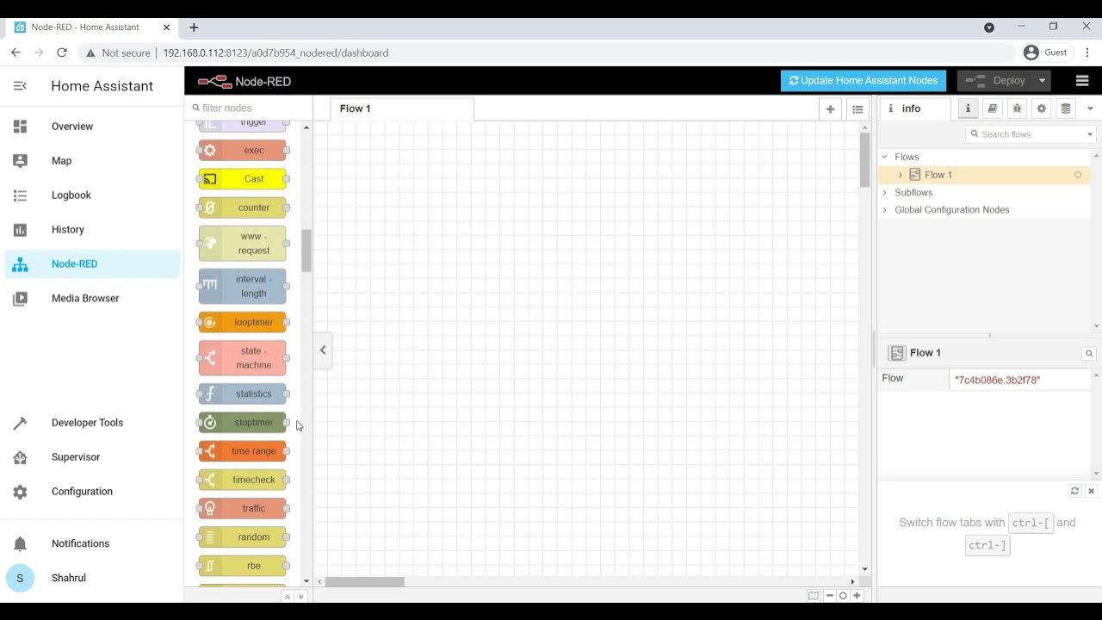This screenshot has width=1102, height=620.
Task: Open the Deploy options dropdown arrow
Action: point(1042,81)
